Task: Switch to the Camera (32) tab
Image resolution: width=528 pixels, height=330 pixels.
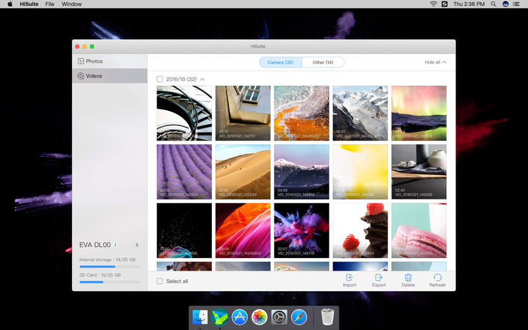Action: point(280,62)
